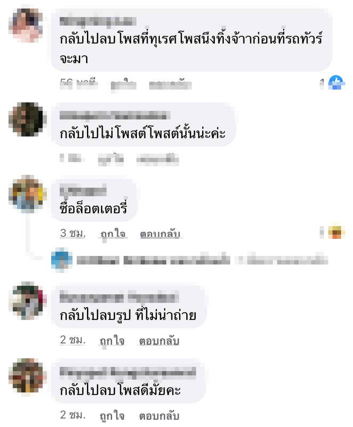Screen dimensions: 353x427
Task: Click ตอบกลับ under กลับไปลบโพสดีมัยคะ comment
Action: [159, 415]
